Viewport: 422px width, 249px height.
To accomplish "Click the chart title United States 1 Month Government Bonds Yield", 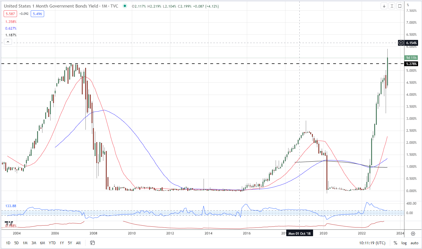I will (x=51, y=6).
